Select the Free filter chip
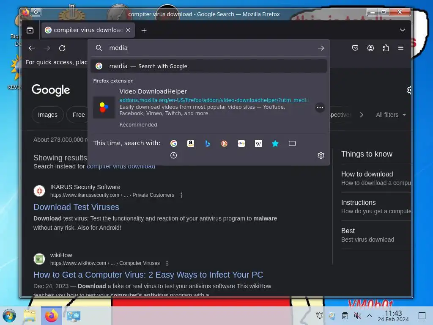Screen dimensions: 433x325 click(78, 115)
